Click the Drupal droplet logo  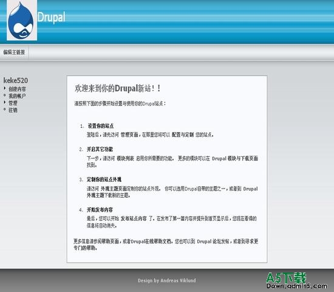pos(22,20)
